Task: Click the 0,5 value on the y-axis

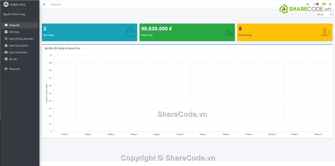Action: point(50,93)
